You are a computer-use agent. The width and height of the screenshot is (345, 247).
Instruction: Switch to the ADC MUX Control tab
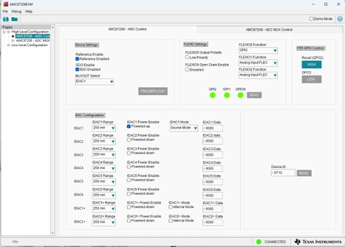pos(269,30)
